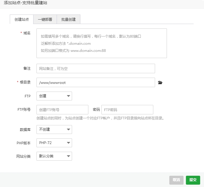Click the 域名 field label

pyautogui.click(x=27, y=33)
